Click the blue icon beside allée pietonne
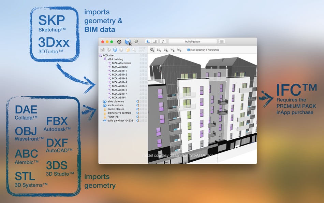 tap(105, 101)
